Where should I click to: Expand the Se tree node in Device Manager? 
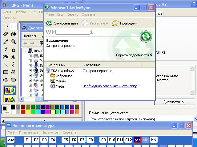pyautogui.click(x=30, y=66)
